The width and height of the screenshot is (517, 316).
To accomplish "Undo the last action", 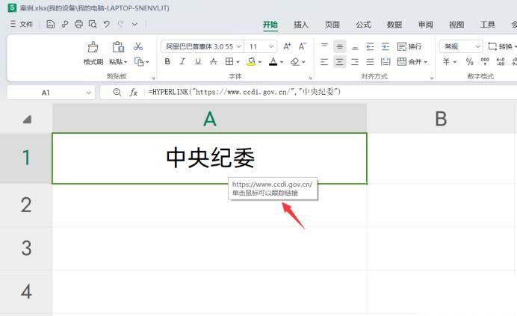I will (107, 24).
